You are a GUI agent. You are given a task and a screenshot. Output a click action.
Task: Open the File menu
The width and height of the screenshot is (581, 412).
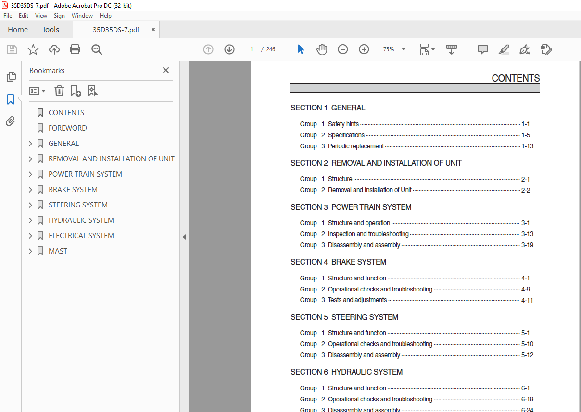[8, 16]
